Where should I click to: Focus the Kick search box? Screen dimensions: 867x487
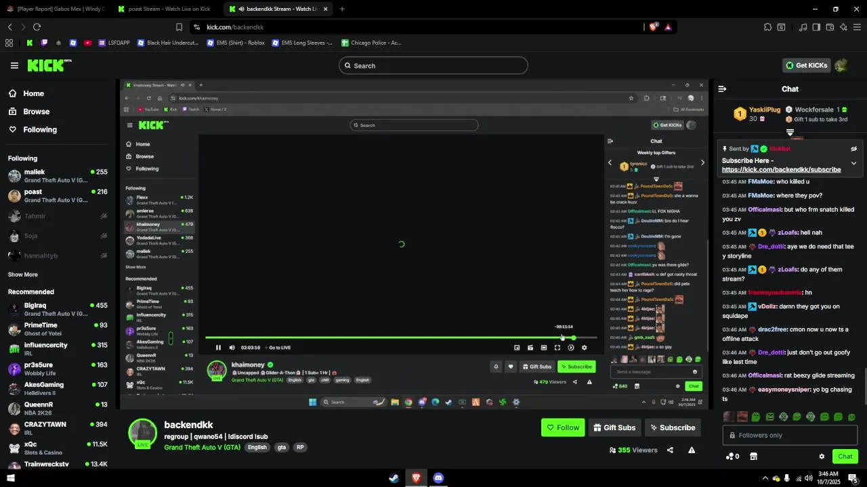tap(433, 66)
